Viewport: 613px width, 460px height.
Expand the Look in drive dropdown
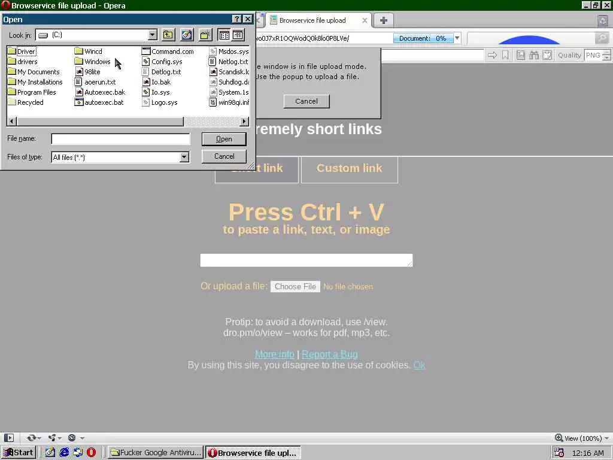point(153,35)
